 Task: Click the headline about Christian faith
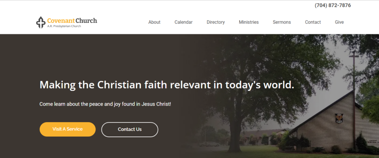click(x=167, y=85)
